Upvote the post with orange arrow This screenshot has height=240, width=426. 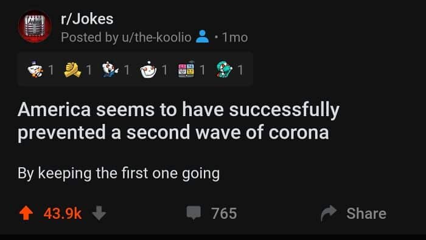click(x=26, y=213)
